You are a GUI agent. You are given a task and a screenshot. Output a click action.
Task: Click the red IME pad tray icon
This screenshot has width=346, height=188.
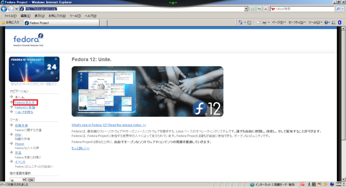pos(302,184)
